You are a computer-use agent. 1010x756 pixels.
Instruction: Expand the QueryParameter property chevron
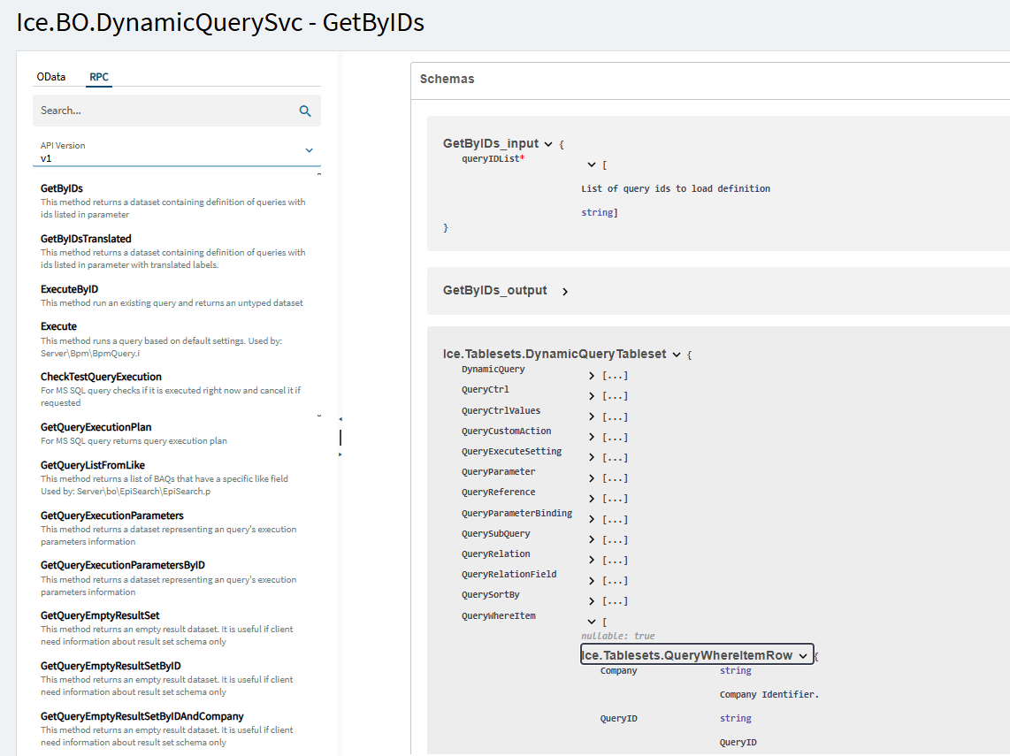click(592, 478)
